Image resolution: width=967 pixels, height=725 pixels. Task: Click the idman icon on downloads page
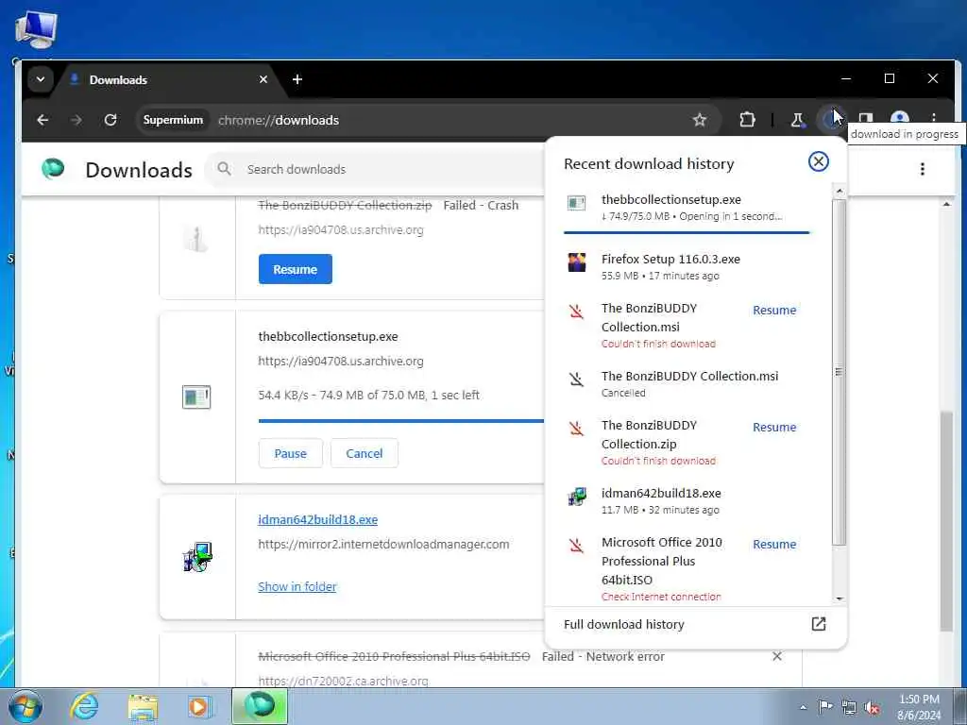pyautogui.click(x=197, y=557)
